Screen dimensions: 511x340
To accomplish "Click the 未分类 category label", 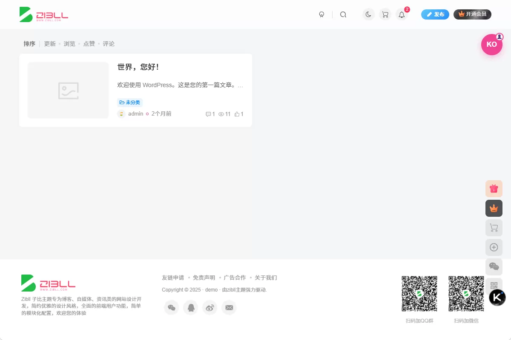I will 130,102.
